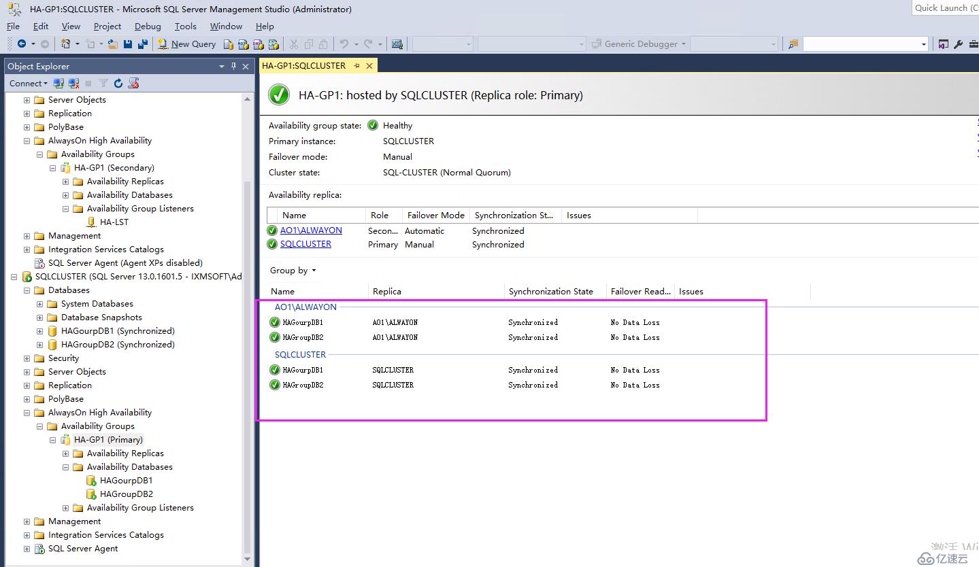Open the Window menu
This screenshot has height=567, width=979.
click(226, 26)
